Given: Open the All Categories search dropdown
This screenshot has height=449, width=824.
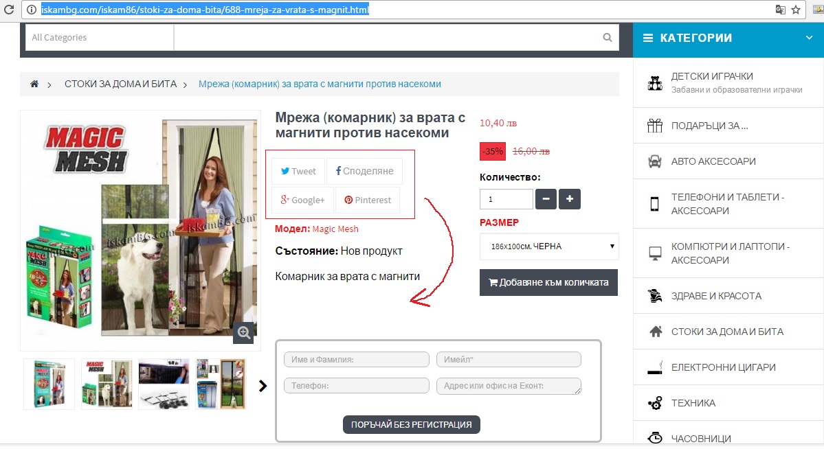Looking at the screenshot, I should click(x=100, y=37).
